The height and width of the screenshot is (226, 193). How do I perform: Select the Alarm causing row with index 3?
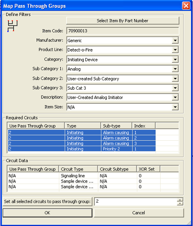(82, 143)
